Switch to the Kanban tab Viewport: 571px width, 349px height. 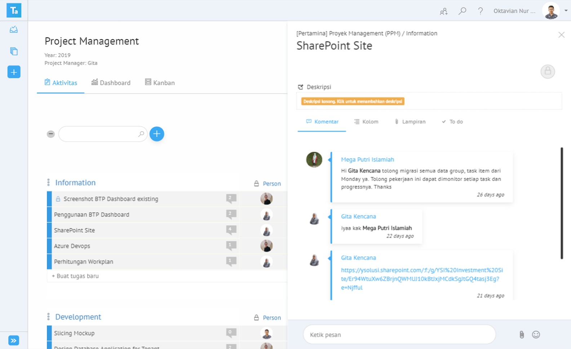(x=160, y=83)
